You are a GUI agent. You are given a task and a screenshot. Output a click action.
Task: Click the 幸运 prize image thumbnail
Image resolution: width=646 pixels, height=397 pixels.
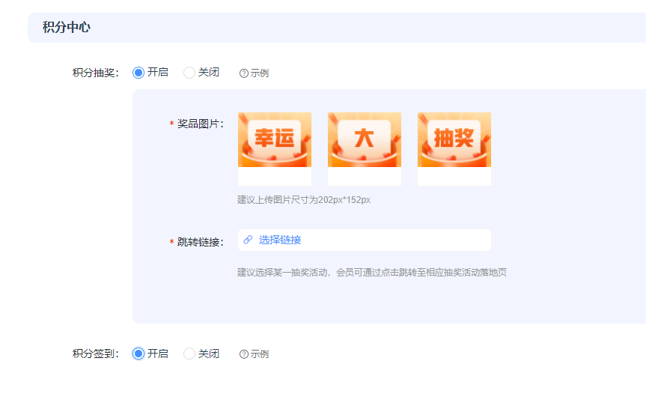click(x=274, y=139)
